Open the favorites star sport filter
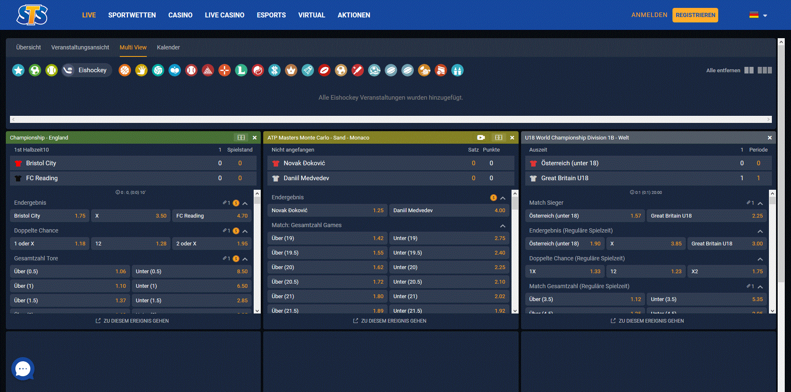The image size is (791, 392). (18, 70)
